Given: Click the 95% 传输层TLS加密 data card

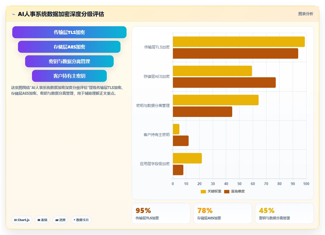Looking at the screenshot, I should pos(161,213).
